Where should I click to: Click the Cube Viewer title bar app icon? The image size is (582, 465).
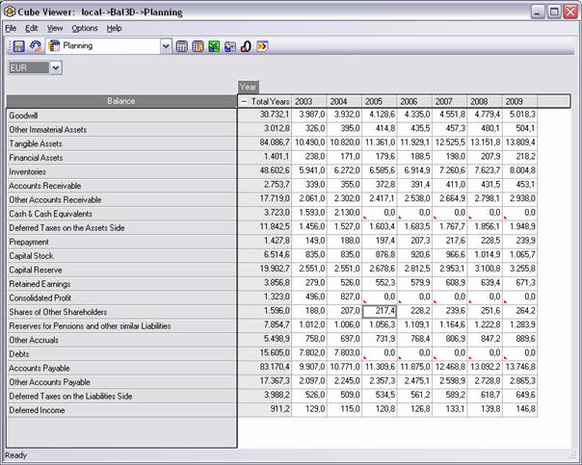pos(12,12)
